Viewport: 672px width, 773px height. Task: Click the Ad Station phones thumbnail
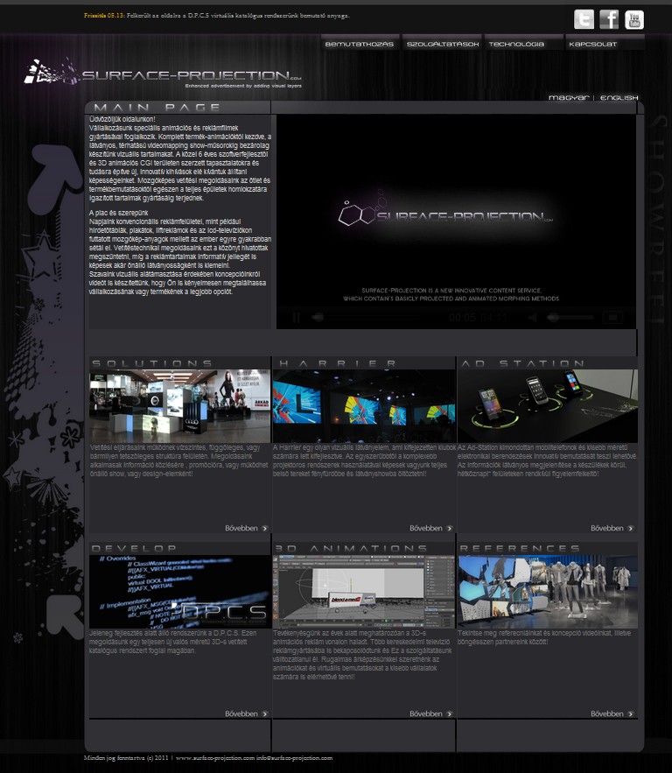pyautogui.click(x=548, y=405)
